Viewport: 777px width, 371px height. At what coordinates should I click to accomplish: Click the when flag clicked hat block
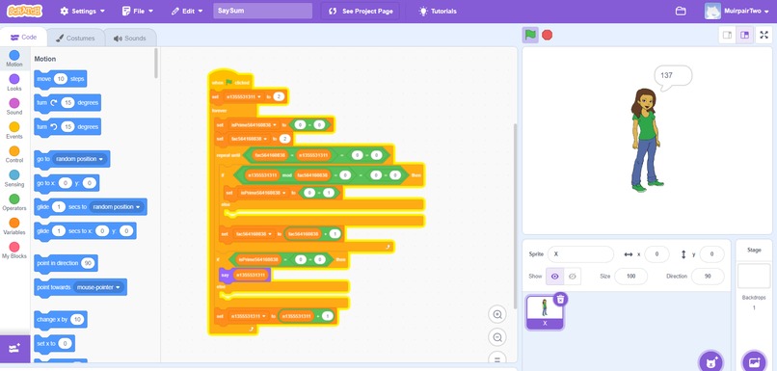pyautogui.click(x=231, y=80)
